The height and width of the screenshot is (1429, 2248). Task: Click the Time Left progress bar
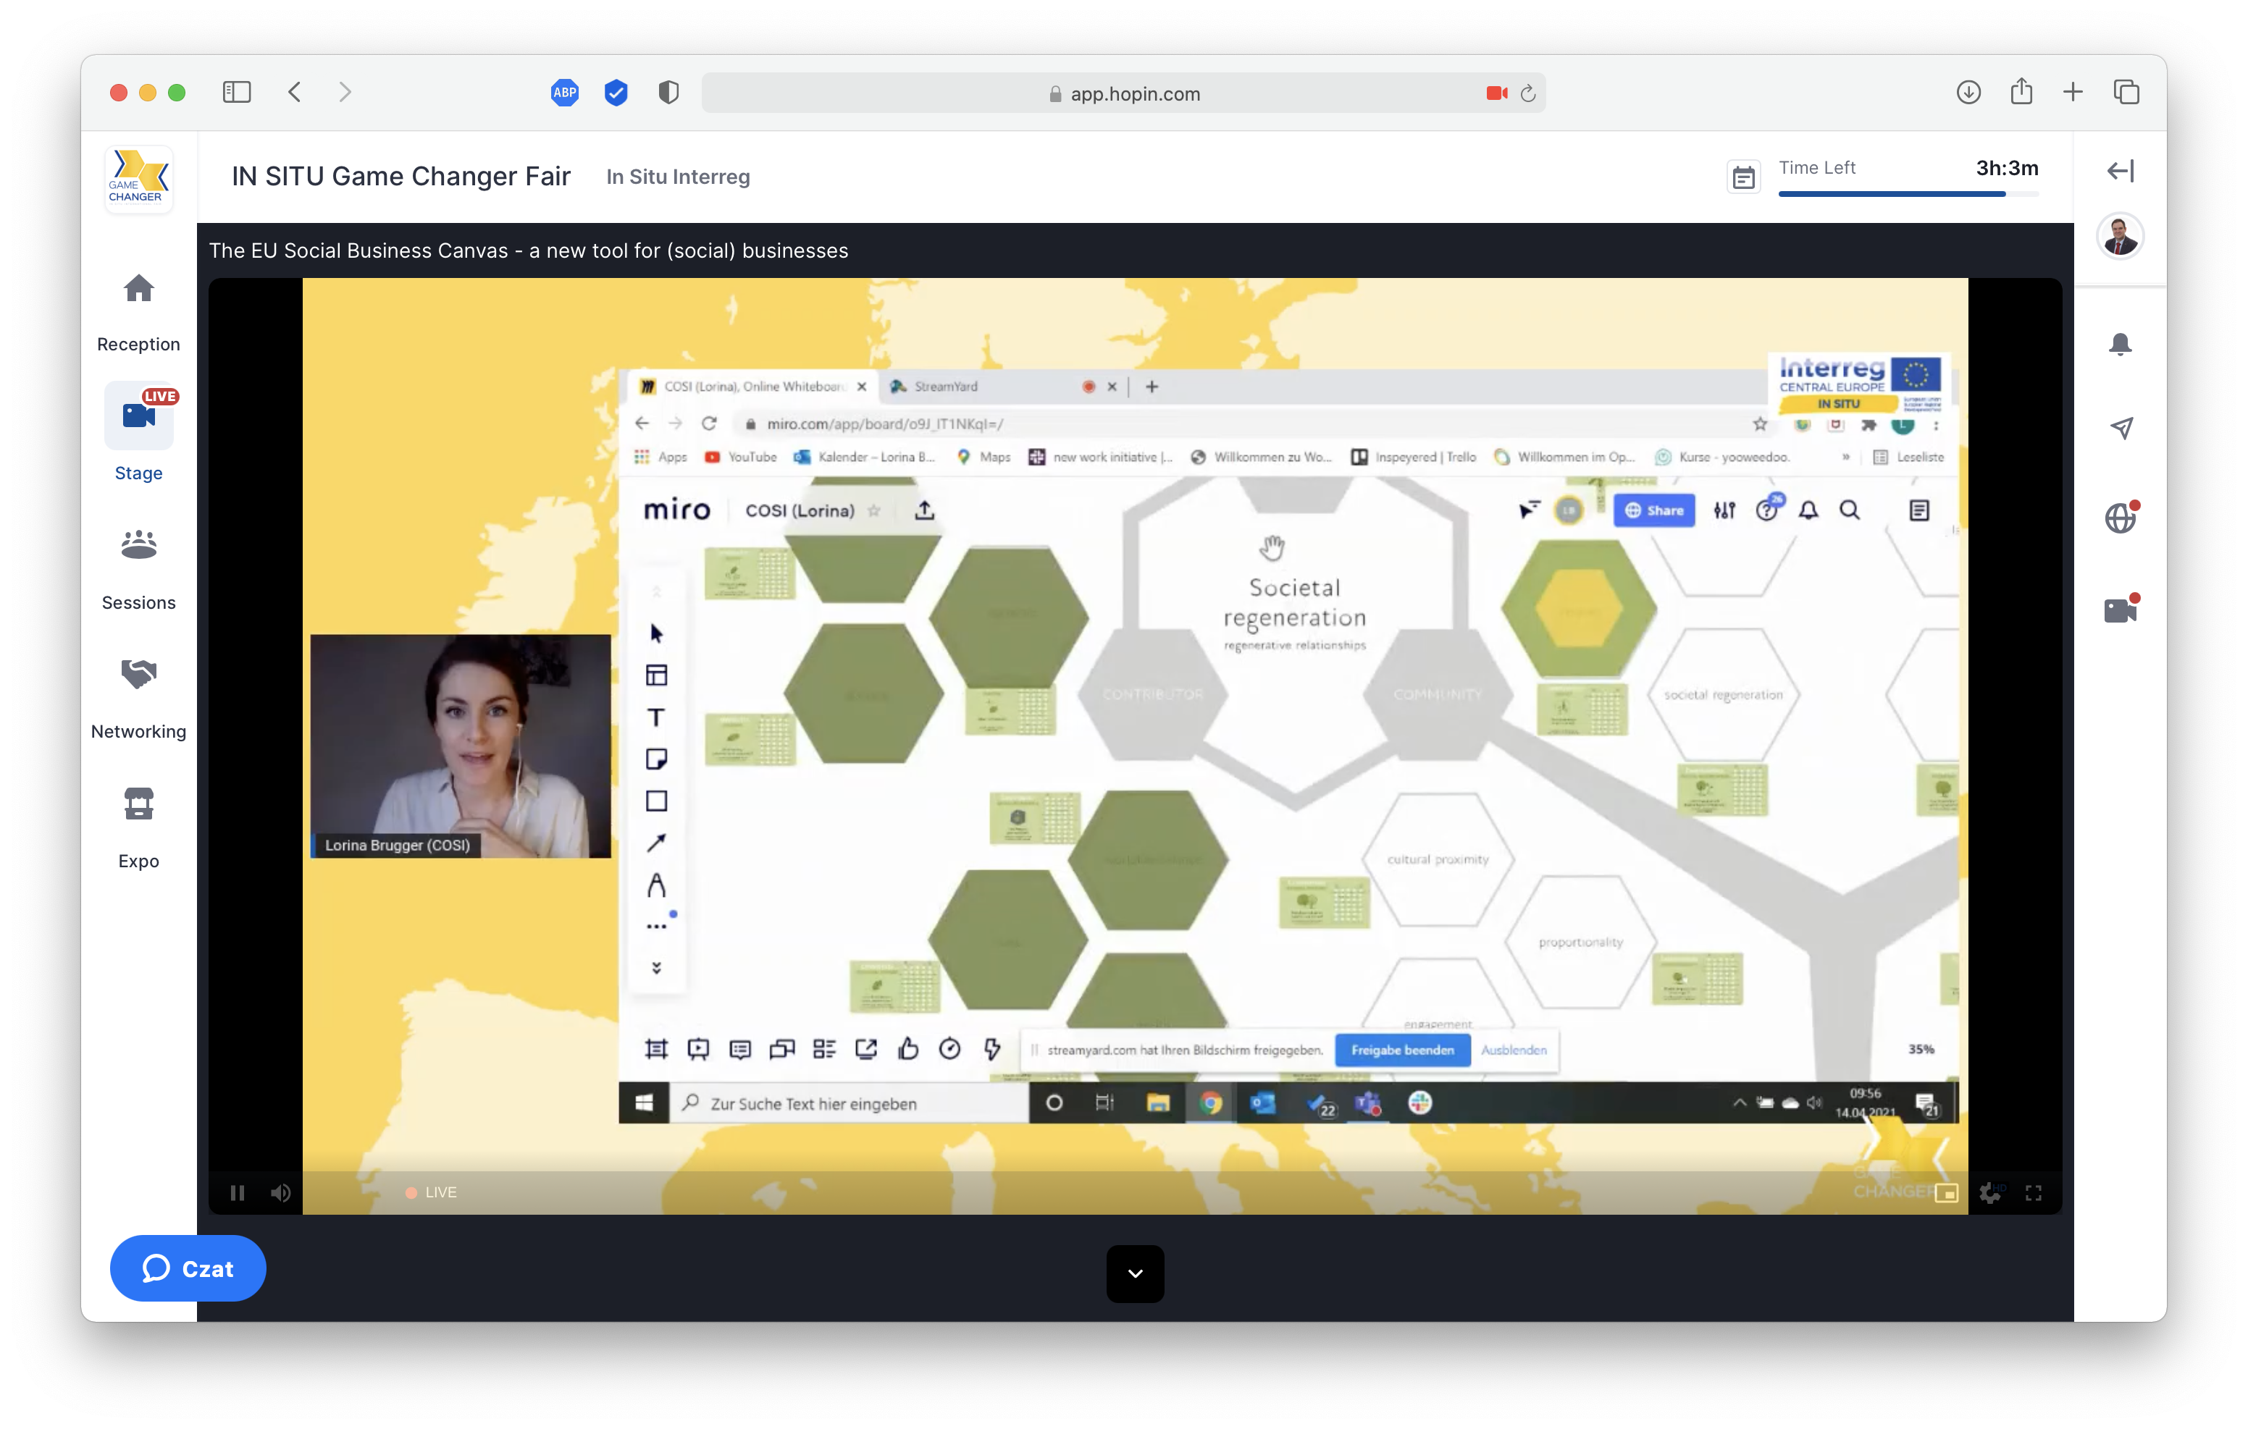pyautogui.click(x=1908, y=193)
